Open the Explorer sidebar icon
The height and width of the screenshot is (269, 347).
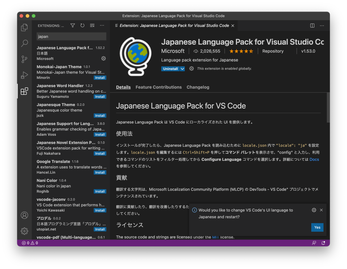[24, 27]
